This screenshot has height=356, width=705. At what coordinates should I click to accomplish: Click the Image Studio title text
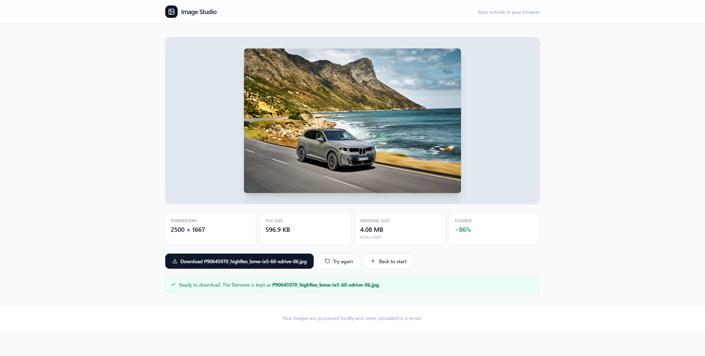pyautogui.click(x=199, y=12)
